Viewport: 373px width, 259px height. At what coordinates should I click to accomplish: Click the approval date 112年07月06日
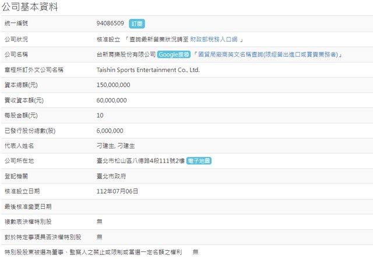click(117, 191)
